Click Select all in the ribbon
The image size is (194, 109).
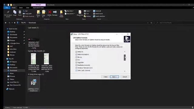tap(97, 11)
